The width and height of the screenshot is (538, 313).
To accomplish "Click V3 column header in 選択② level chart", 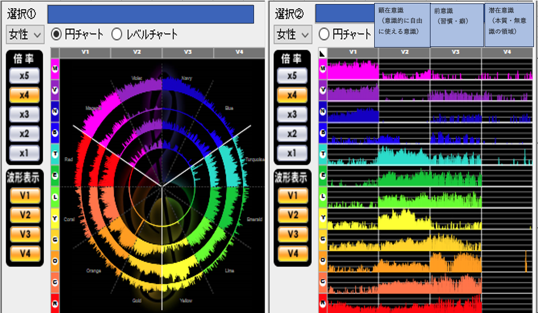I will [x=455, y=52].
